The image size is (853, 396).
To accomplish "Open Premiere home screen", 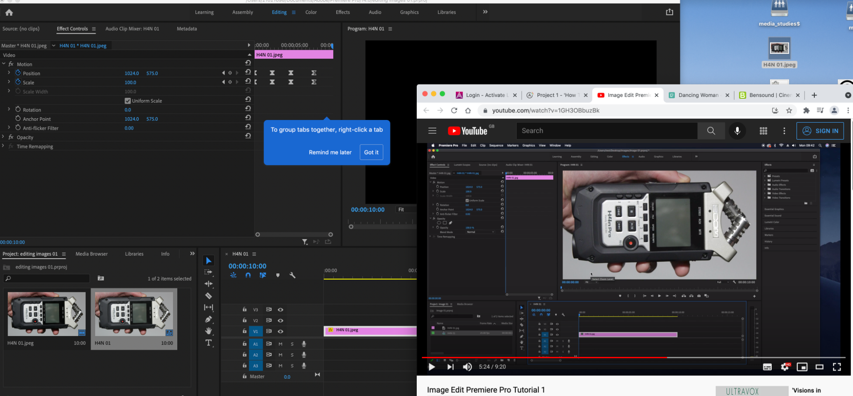I will [x=9, y=12].
